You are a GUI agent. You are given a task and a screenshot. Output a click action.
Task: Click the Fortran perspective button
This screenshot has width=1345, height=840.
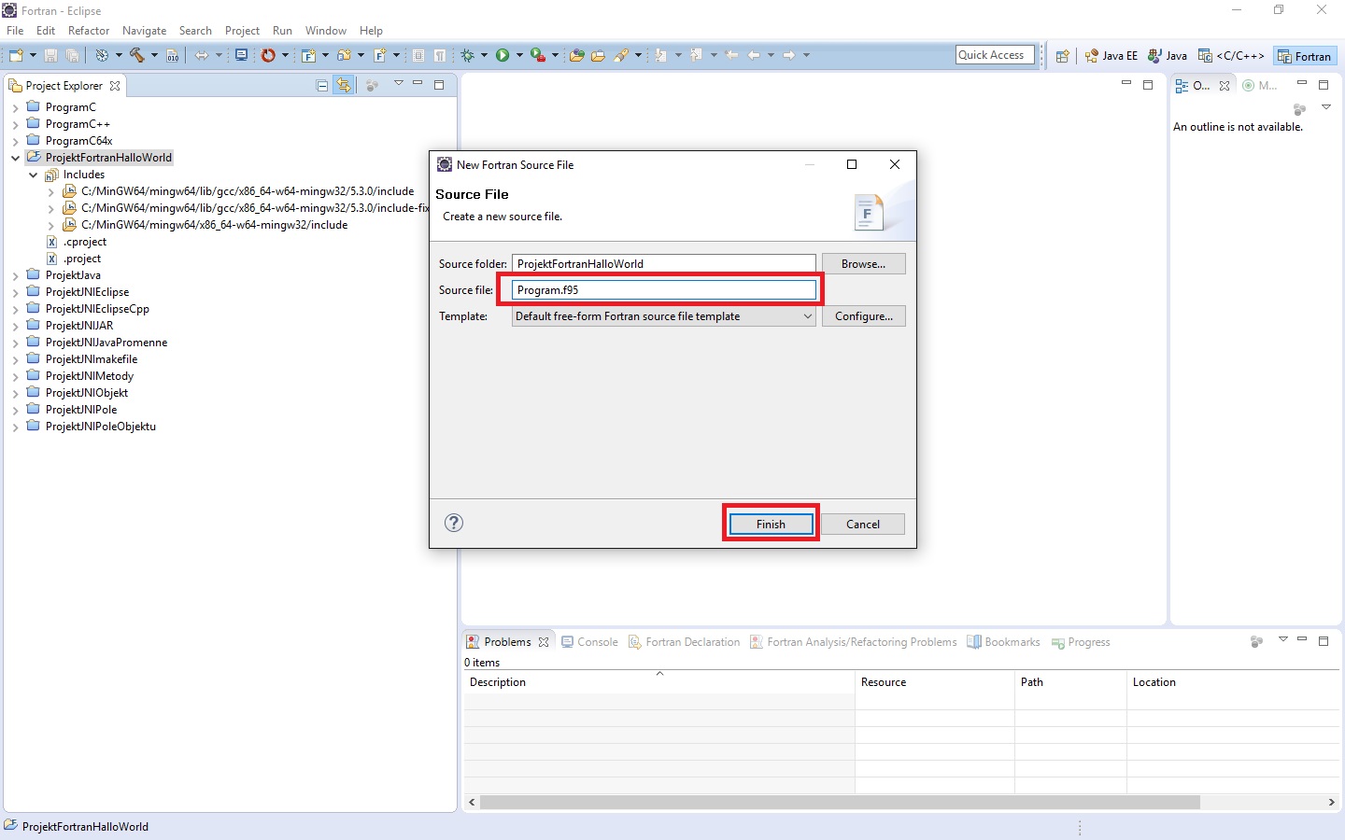pyautogui.click(x=1304, y=56)
